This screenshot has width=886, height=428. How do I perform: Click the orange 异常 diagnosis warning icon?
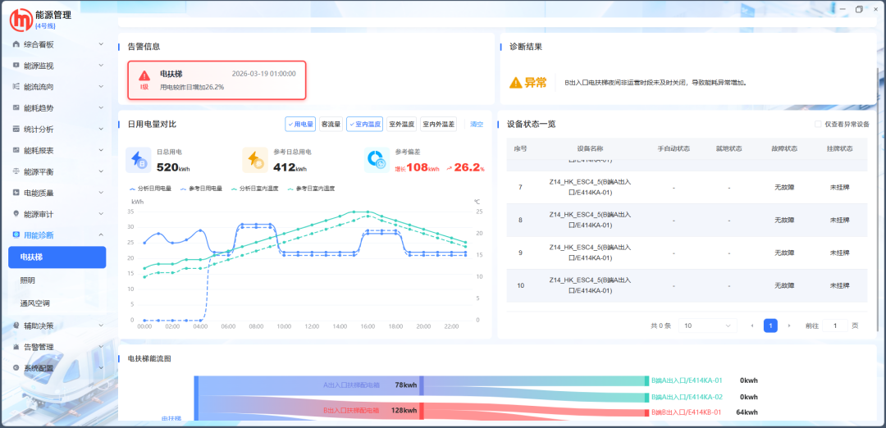516,83
